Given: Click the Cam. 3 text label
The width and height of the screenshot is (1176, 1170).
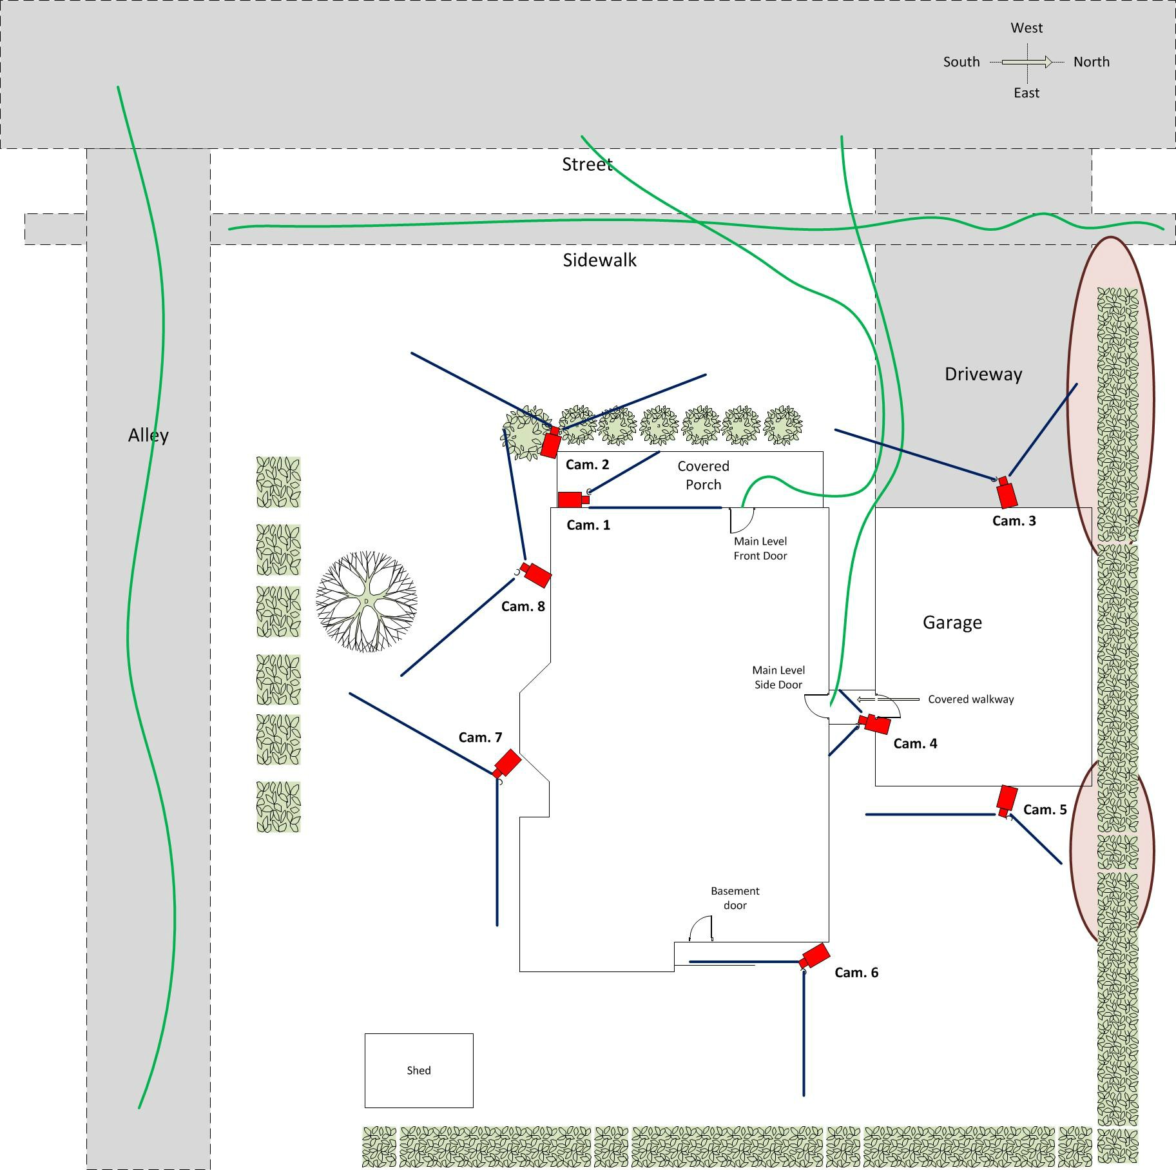Looking at the screenshot, I should coord(1014,521).
